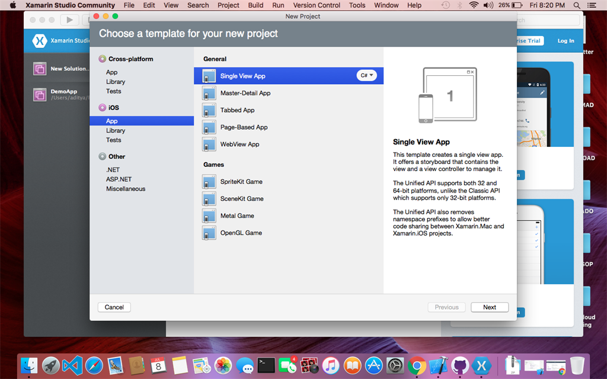
Task: Open the Window menu
Action: [x=386, y=5]
